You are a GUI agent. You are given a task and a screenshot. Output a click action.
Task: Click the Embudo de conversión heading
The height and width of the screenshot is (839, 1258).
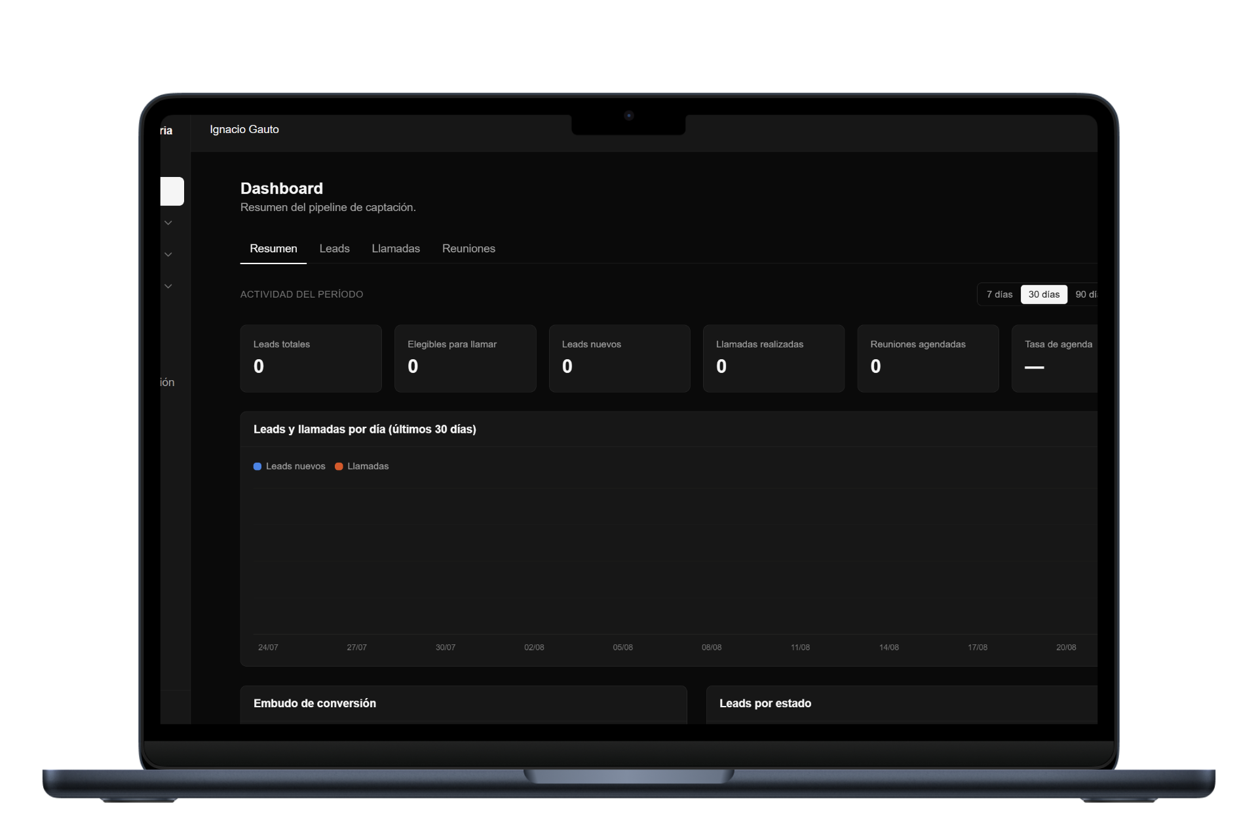314,703
